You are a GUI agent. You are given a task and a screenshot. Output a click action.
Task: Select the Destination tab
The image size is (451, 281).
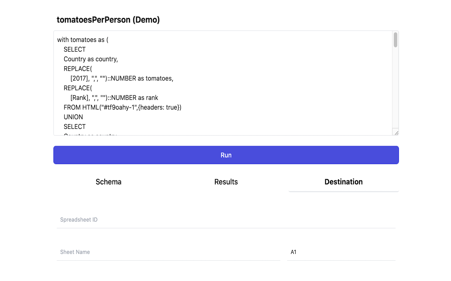[x=344, y=182]
